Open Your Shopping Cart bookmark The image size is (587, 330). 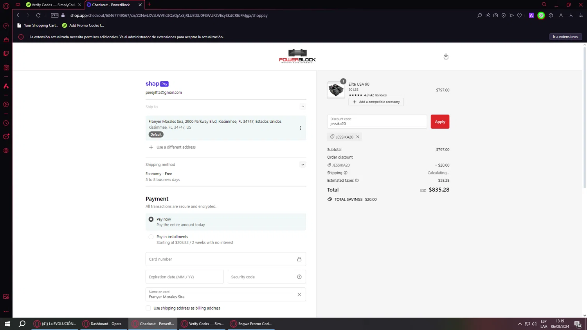[x=38, y=25]
